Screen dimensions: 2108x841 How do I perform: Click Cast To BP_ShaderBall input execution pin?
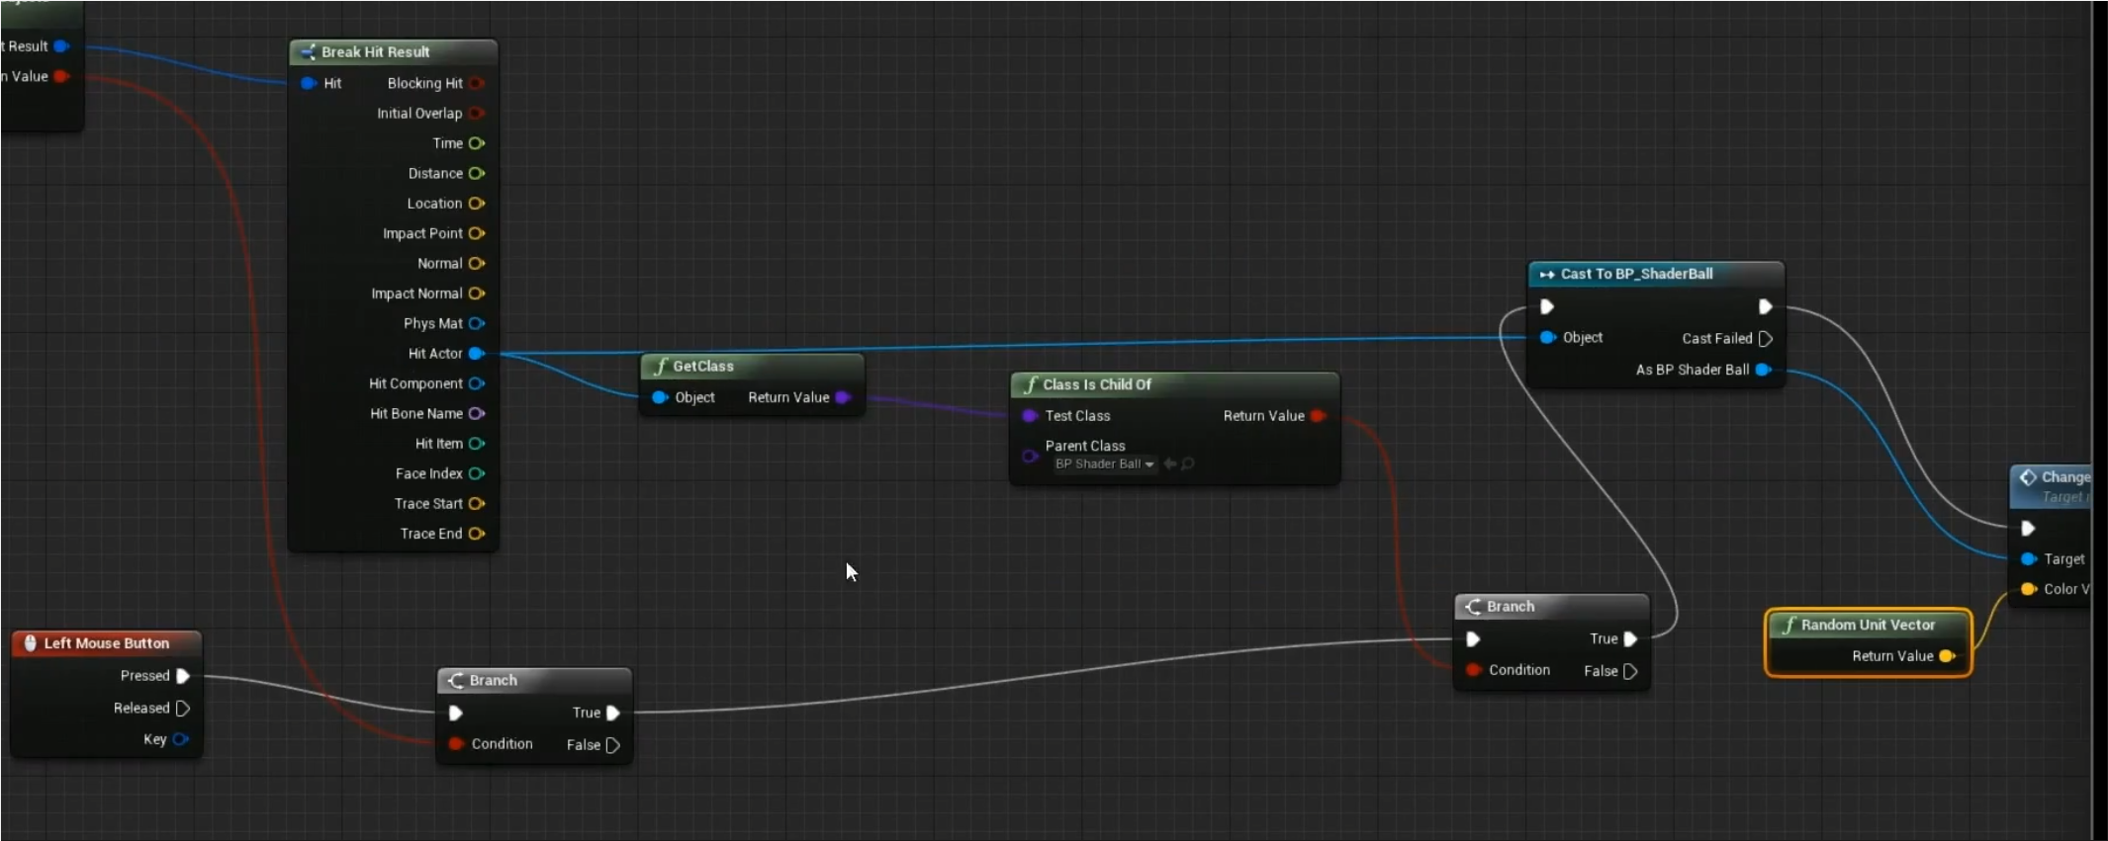[1547, 306]
